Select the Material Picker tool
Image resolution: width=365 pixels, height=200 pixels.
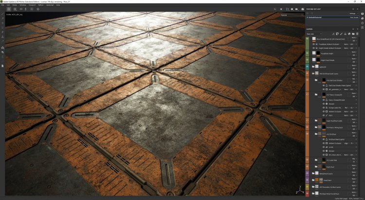click(x=2, y=41)
